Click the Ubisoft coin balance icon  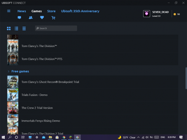[175, 14]
